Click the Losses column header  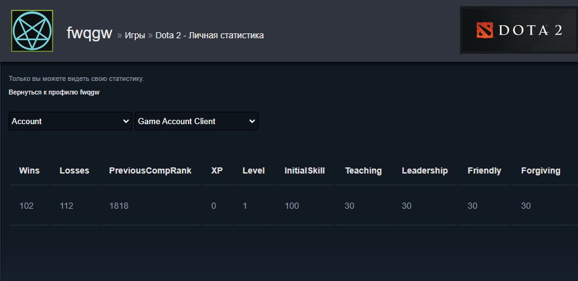(x=74, y=170)
